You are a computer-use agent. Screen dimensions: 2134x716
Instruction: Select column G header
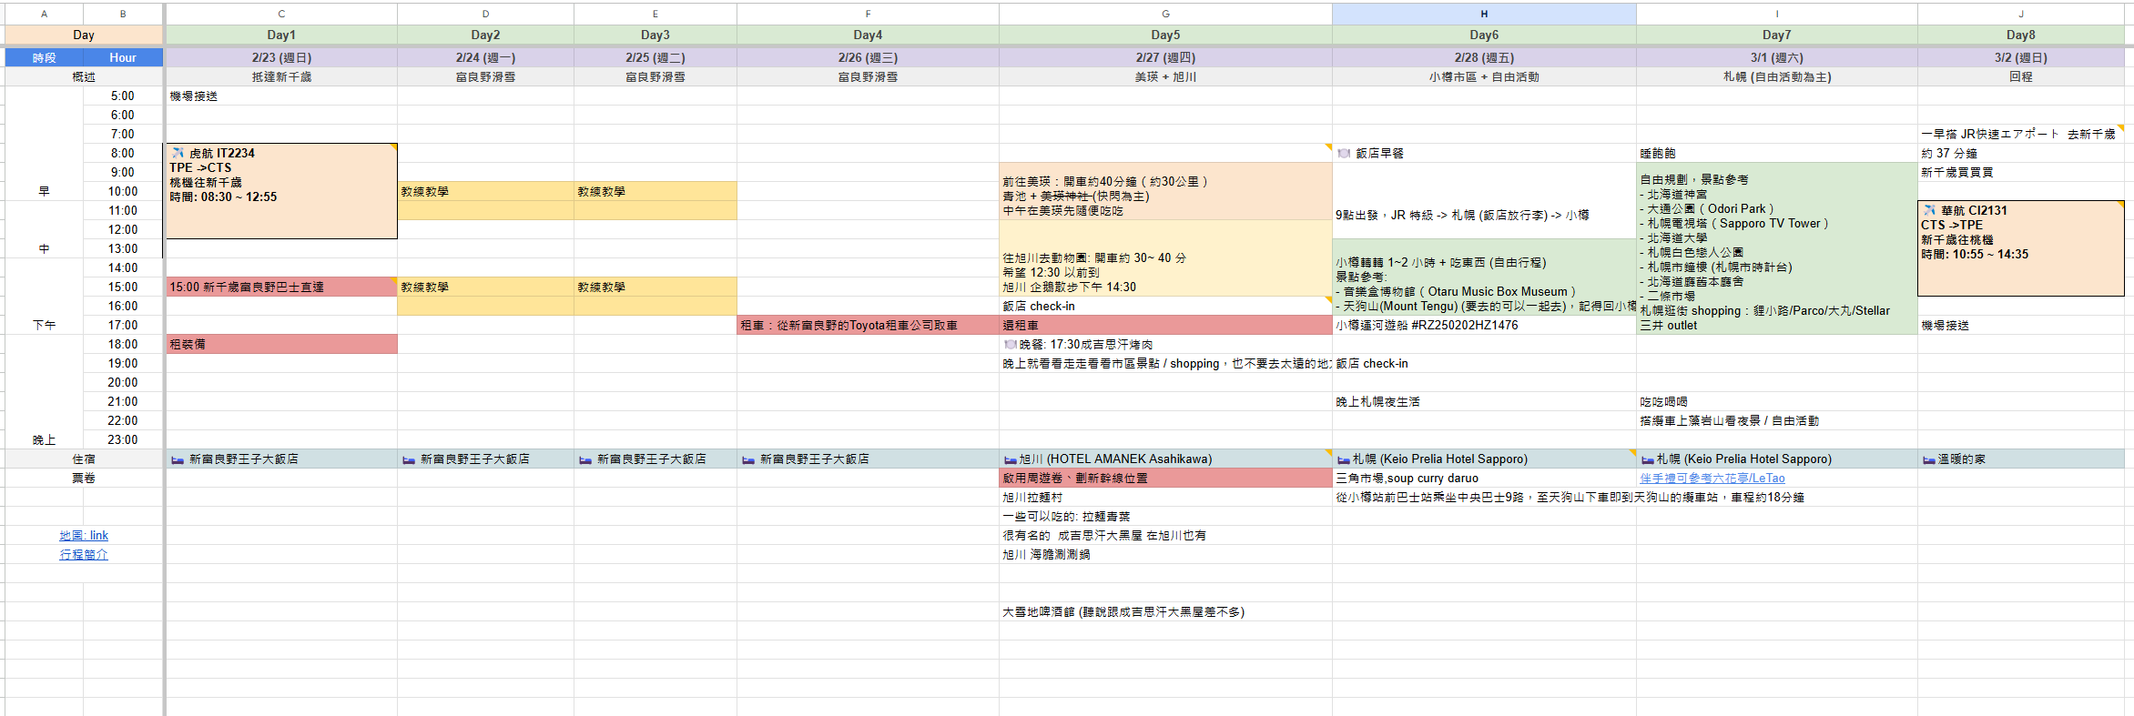point(1164,14)
